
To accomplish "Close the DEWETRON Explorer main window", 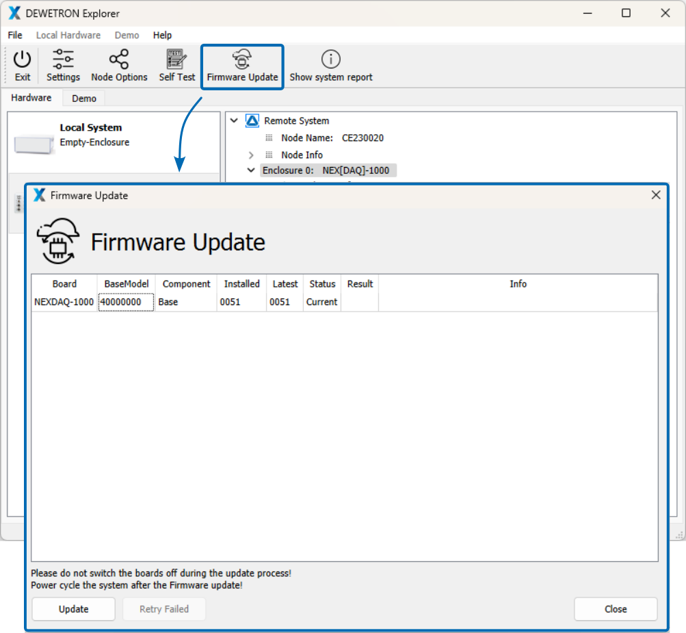I will 665,13.
